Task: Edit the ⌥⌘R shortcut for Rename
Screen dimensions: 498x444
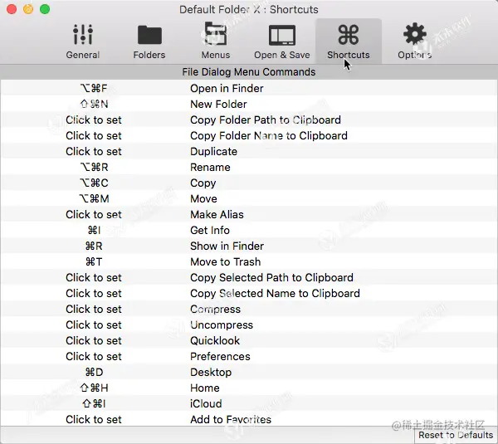Action: pyautogui.click(x=94, y=168)
